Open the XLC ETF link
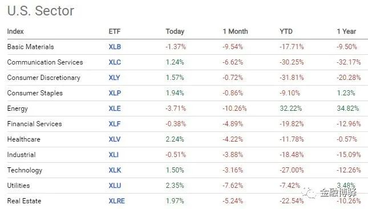368x209 pixels. [x=115, y=62]
